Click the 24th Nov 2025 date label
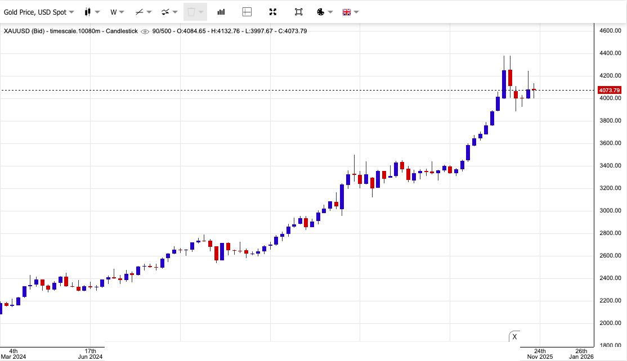The height and width of the screenshot is (361, 627). [x=540, y=354]
